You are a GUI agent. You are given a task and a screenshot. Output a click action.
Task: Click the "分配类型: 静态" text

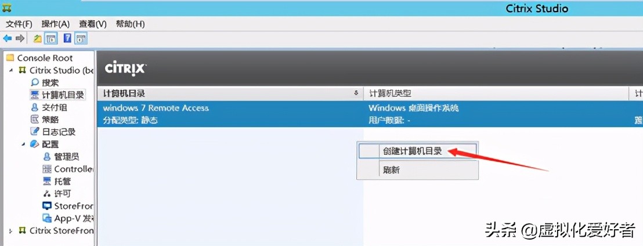click(x=131, y=121)
